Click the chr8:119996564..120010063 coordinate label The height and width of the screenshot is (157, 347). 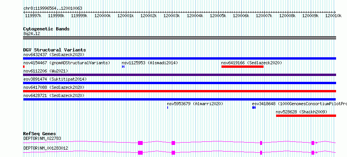[53, 9]
